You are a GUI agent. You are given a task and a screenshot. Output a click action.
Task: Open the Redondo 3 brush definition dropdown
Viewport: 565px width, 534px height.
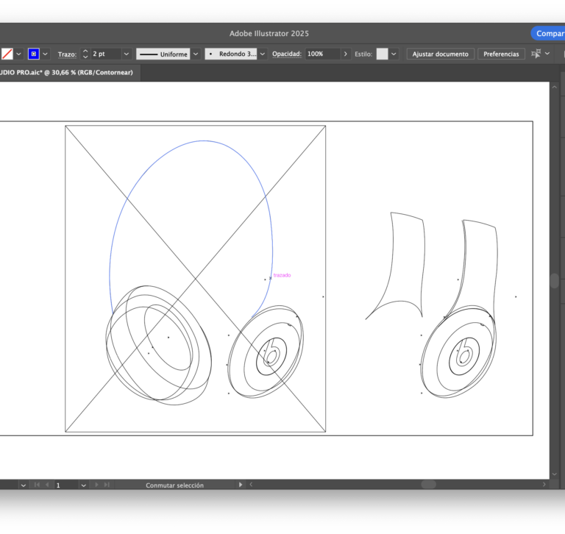[262, 54]
